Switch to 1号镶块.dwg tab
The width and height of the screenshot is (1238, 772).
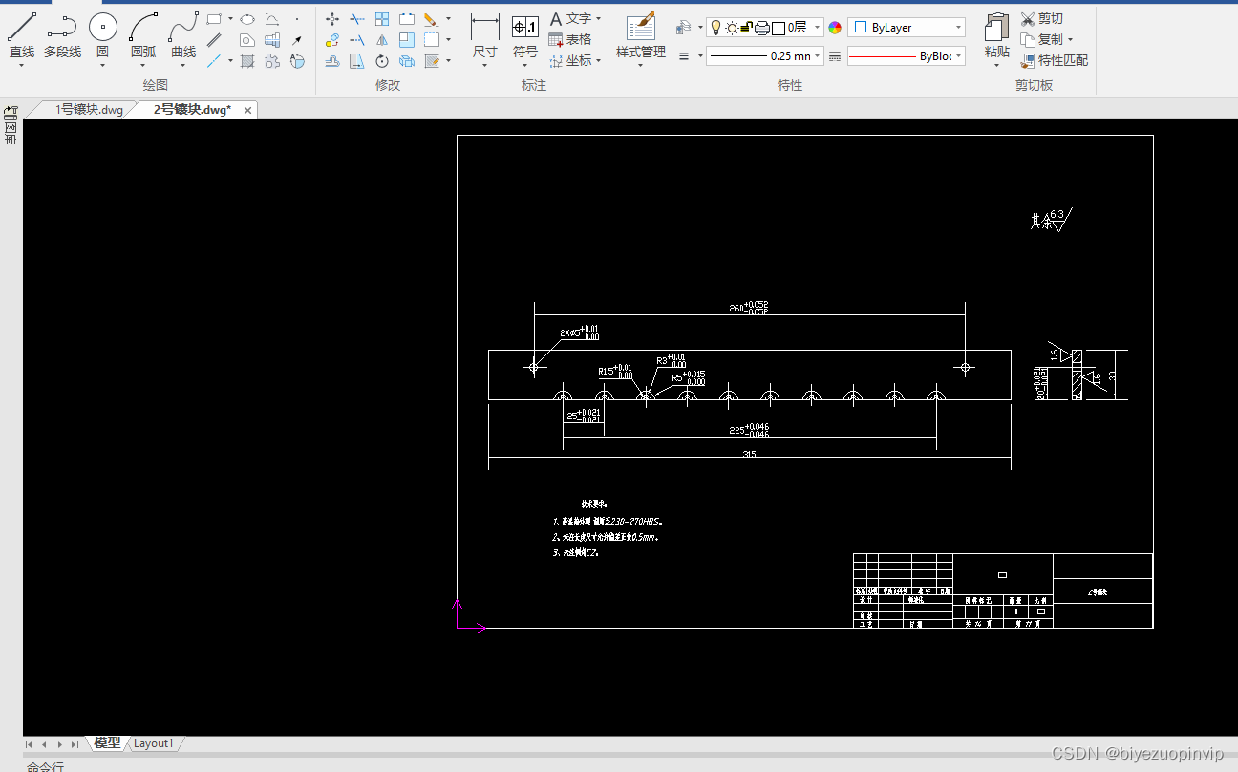[89, 110]
